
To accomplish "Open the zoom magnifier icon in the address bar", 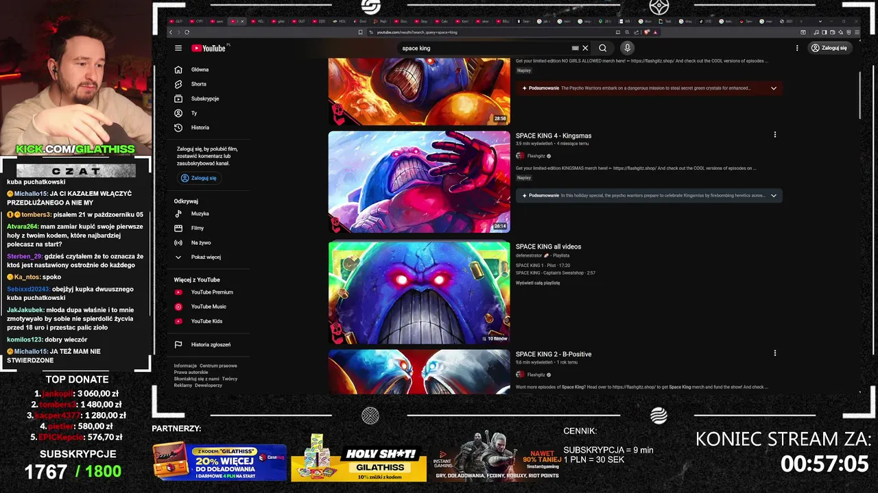I will [x=627, y=32].
